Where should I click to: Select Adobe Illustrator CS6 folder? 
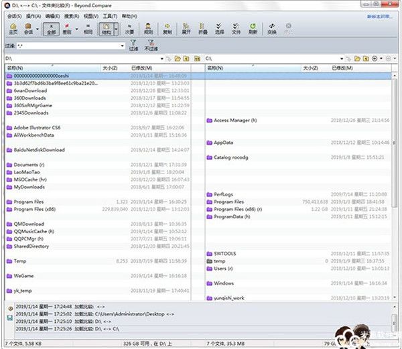37,127
